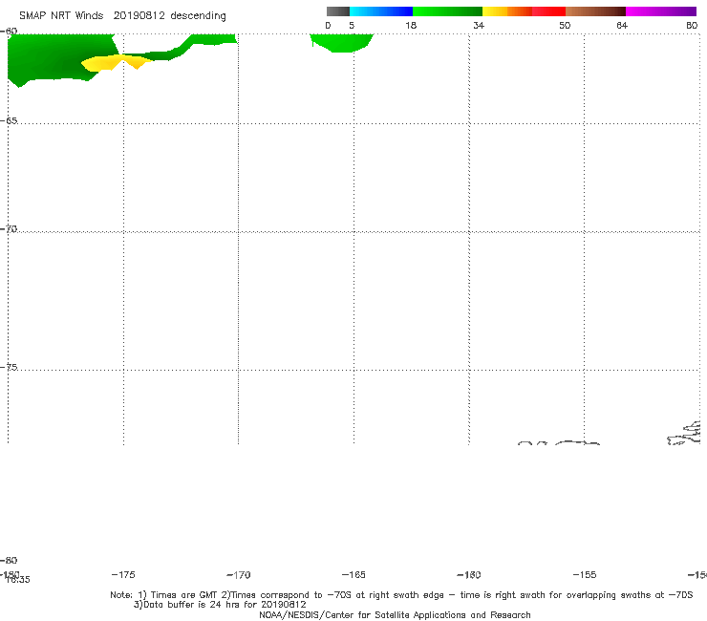
Task: Click the longitude label '-155'
Action: 585,574
